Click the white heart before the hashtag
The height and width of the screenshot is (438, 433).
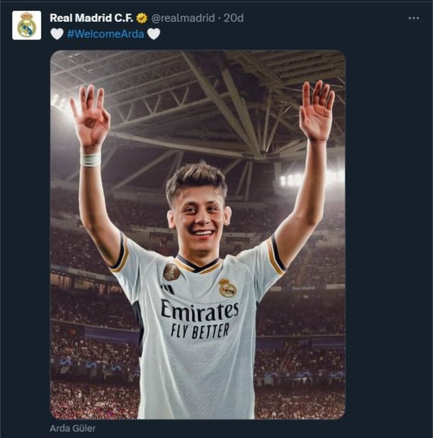57,34
